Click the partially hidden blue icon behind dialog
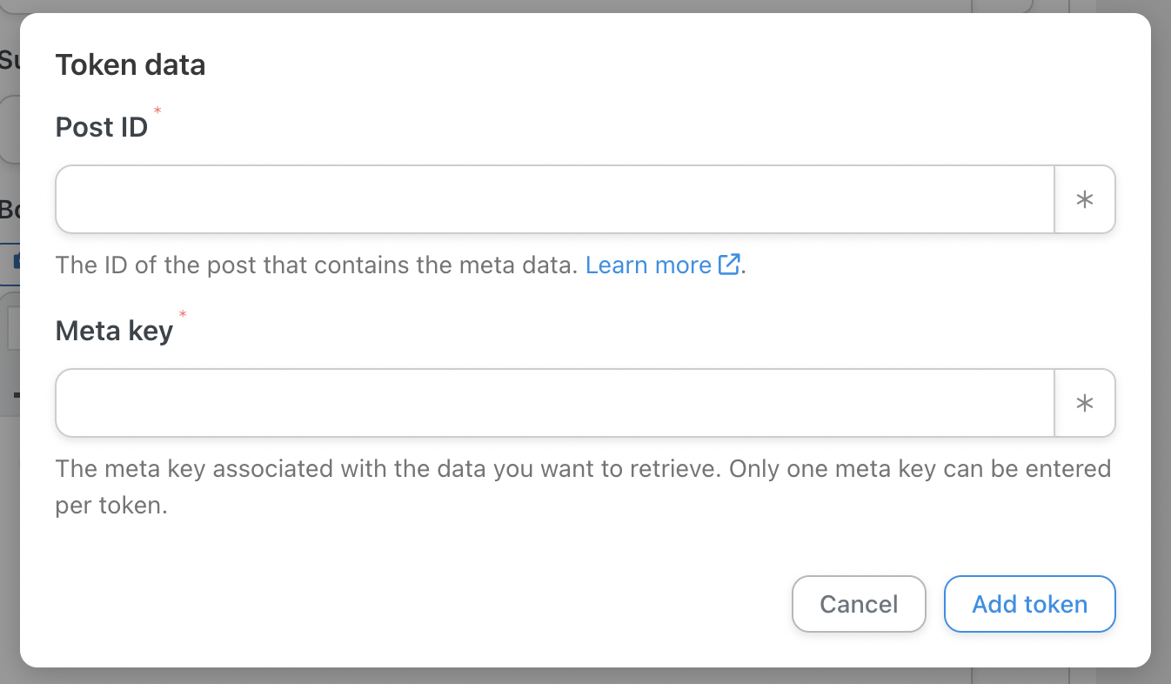The height and width of the screenshot is (684, 1171). pos(17,260)
